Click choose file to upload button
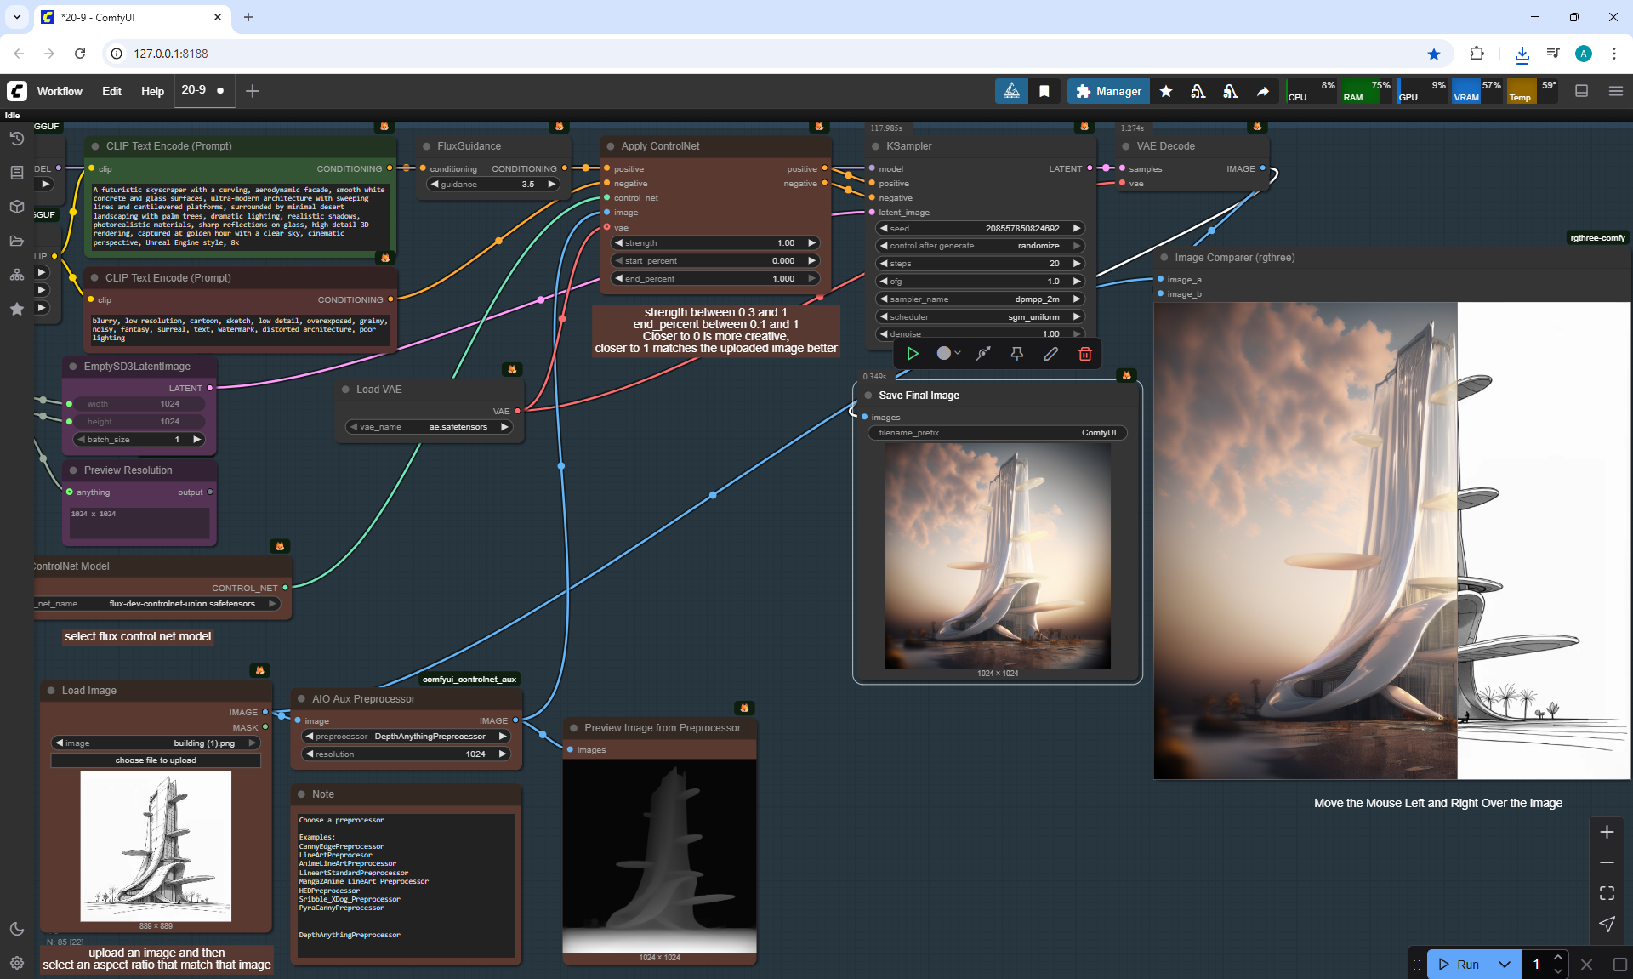This screenshot has width=1633, height=979. 156,760
